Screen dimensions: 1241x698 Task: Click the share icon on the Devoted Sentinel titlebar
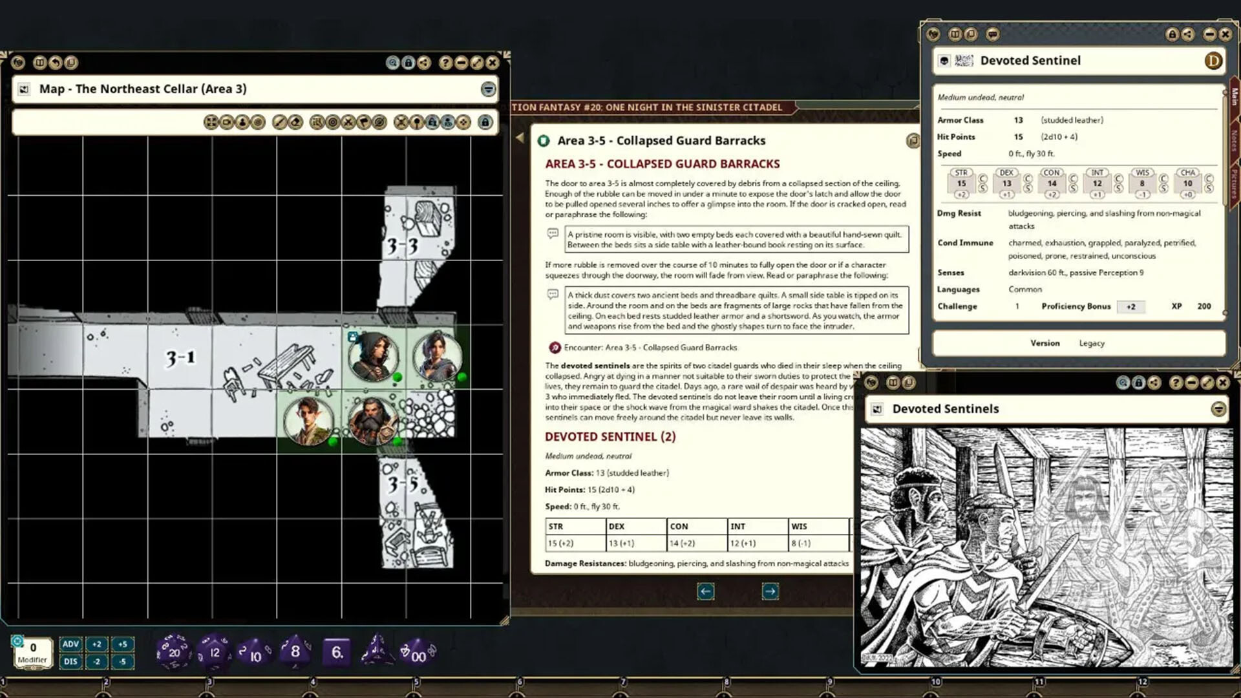click(x=1188, y=34)
